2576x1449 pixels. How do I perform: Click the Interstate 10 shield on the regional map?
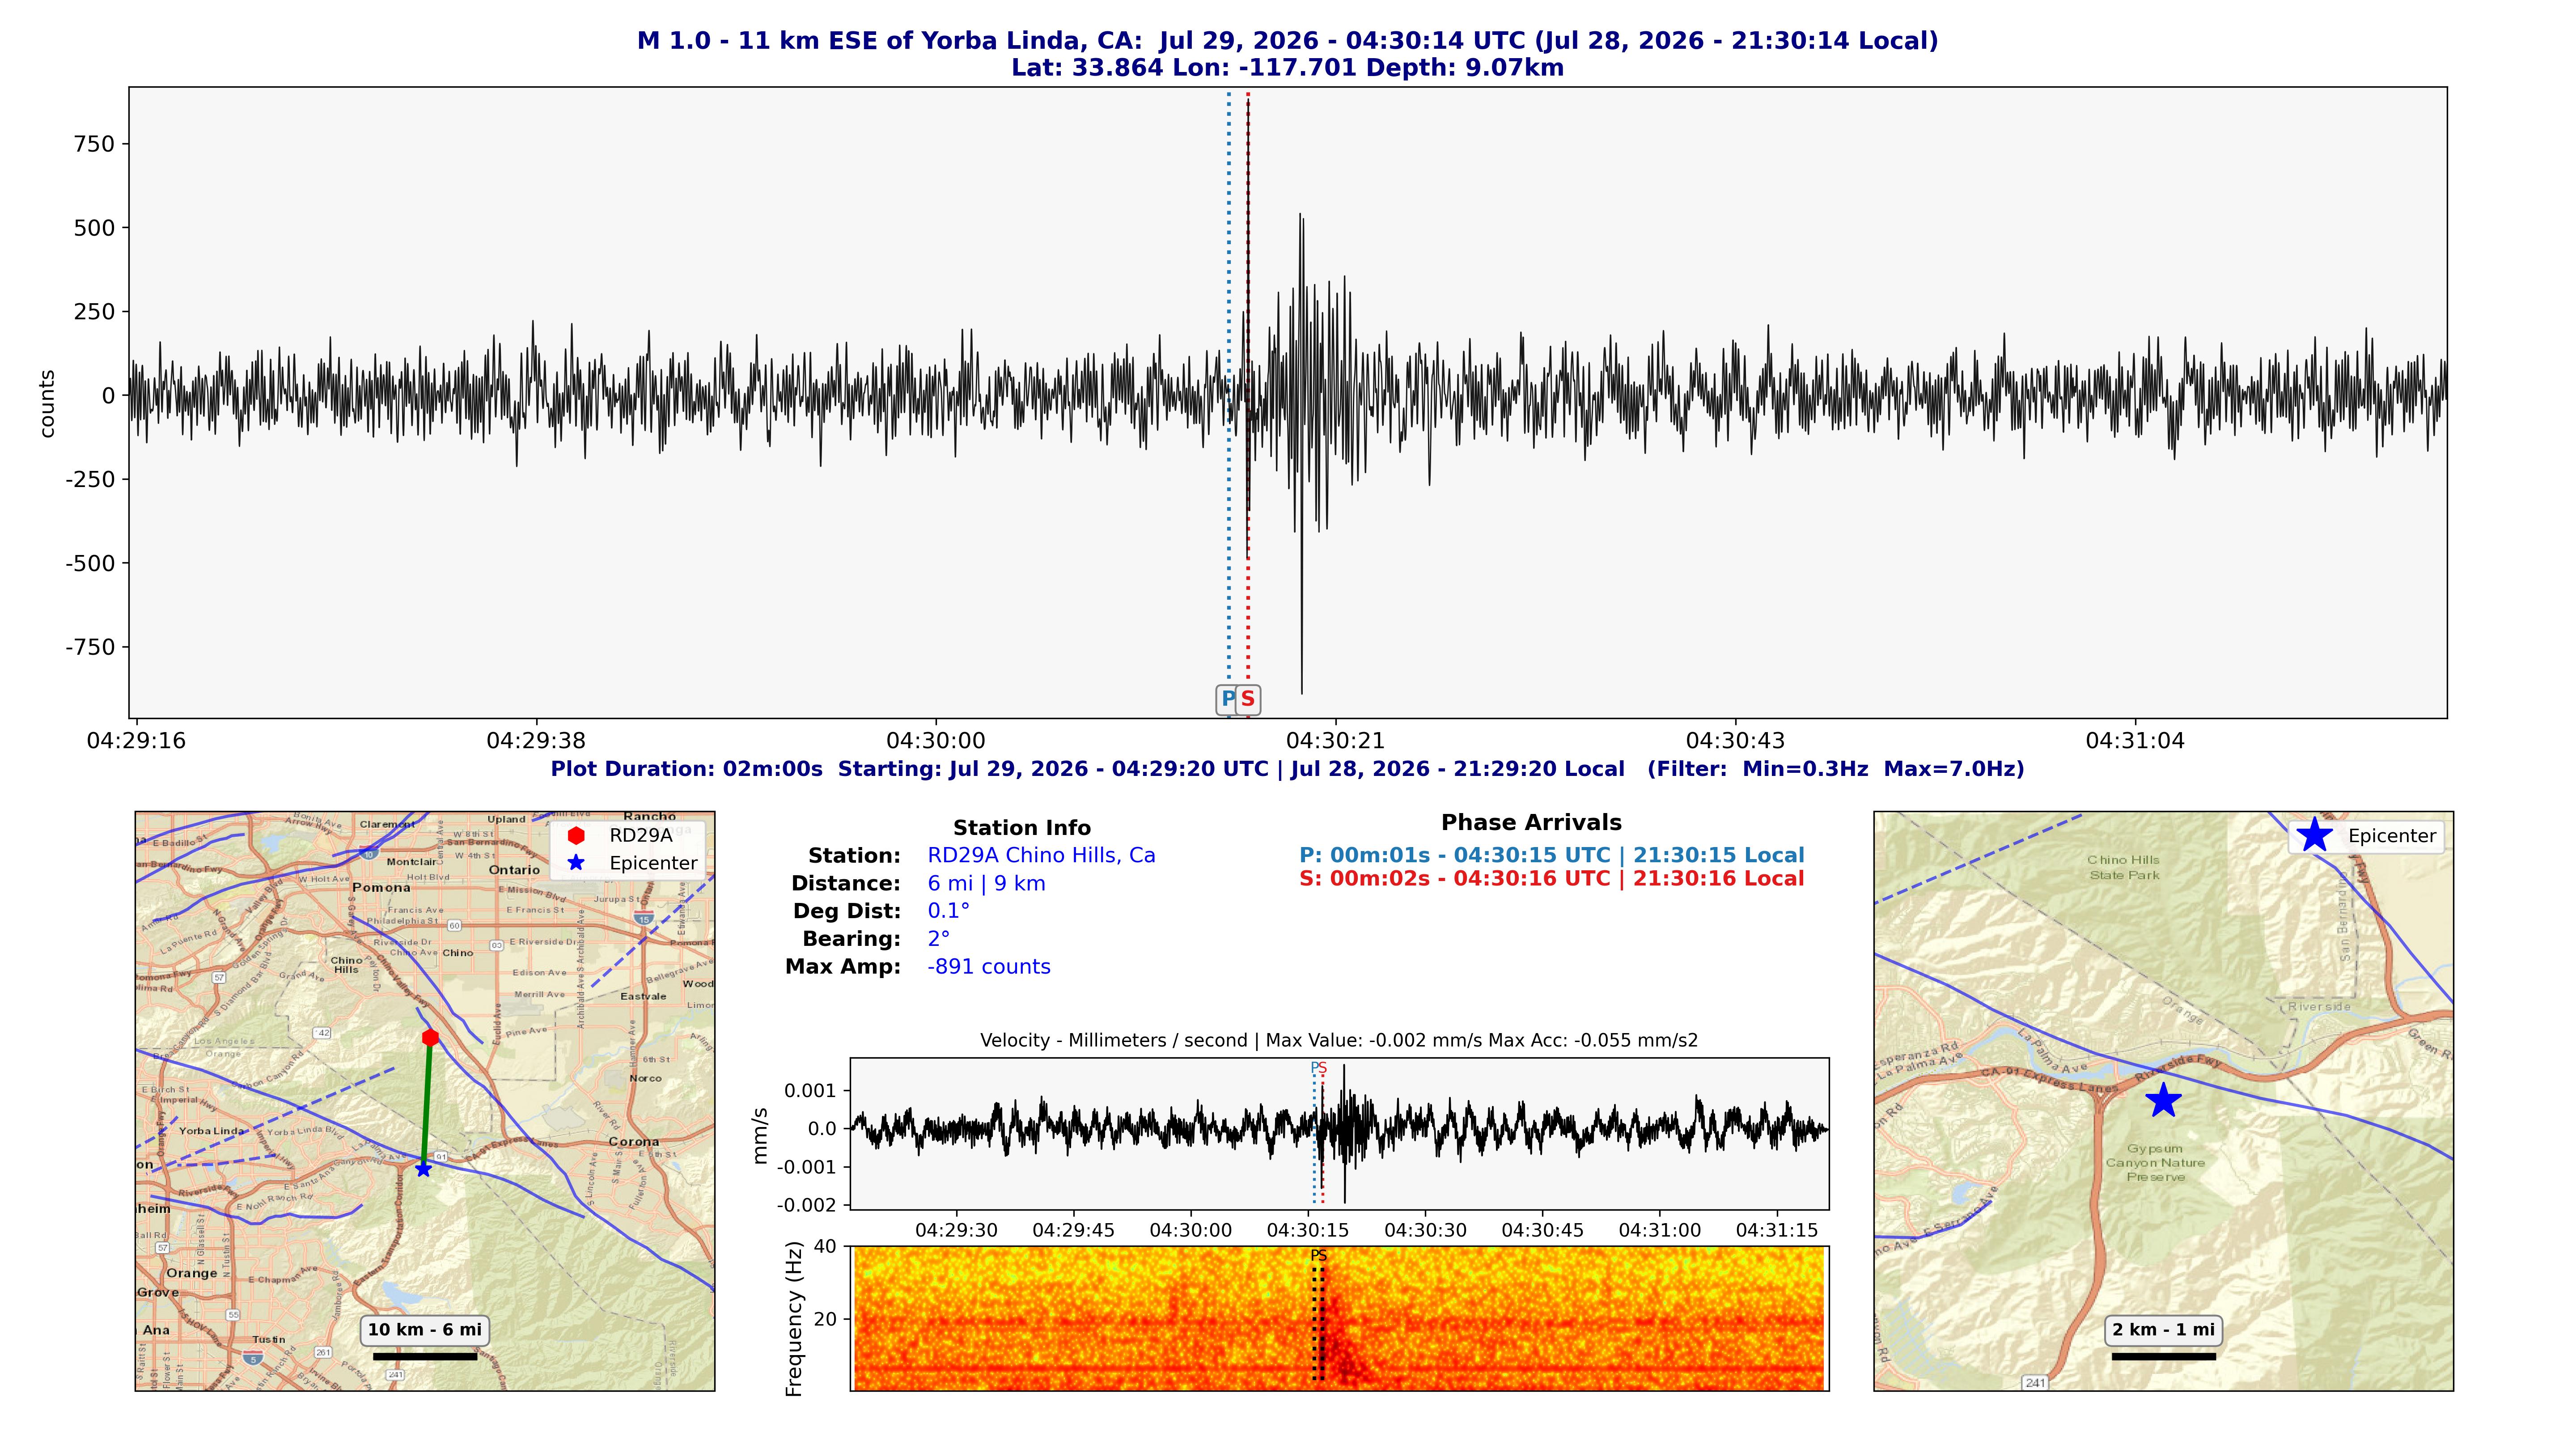pos(369,854)
